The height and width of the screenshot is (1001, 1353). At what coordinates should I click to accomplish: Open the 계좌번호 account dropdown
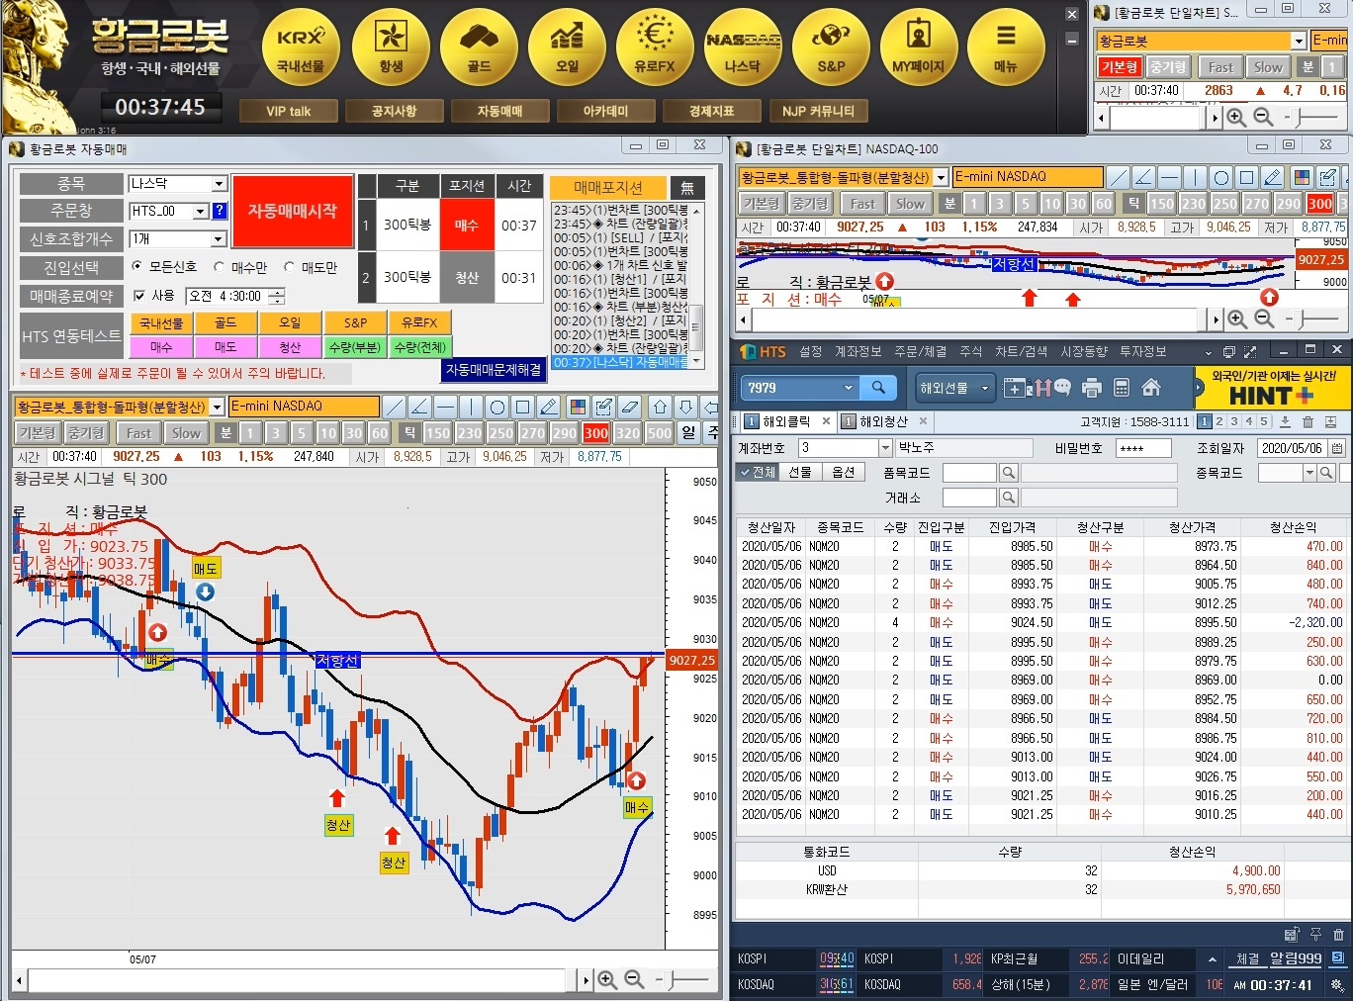pos(886,448)
